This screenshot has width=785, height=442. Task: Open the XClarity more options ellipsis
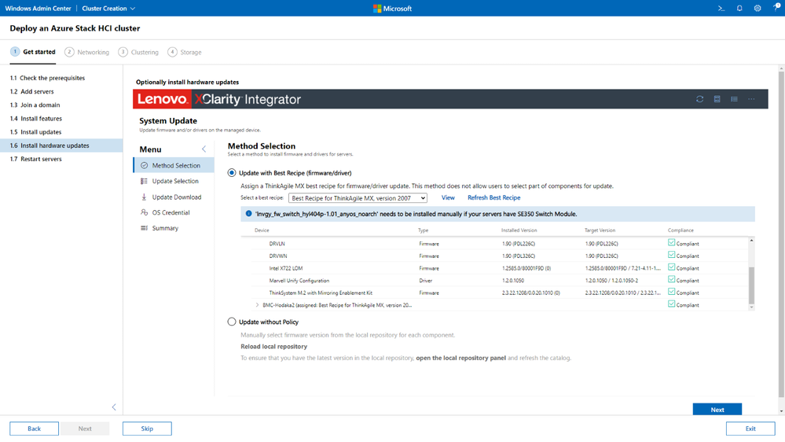(x=751, y=99)
